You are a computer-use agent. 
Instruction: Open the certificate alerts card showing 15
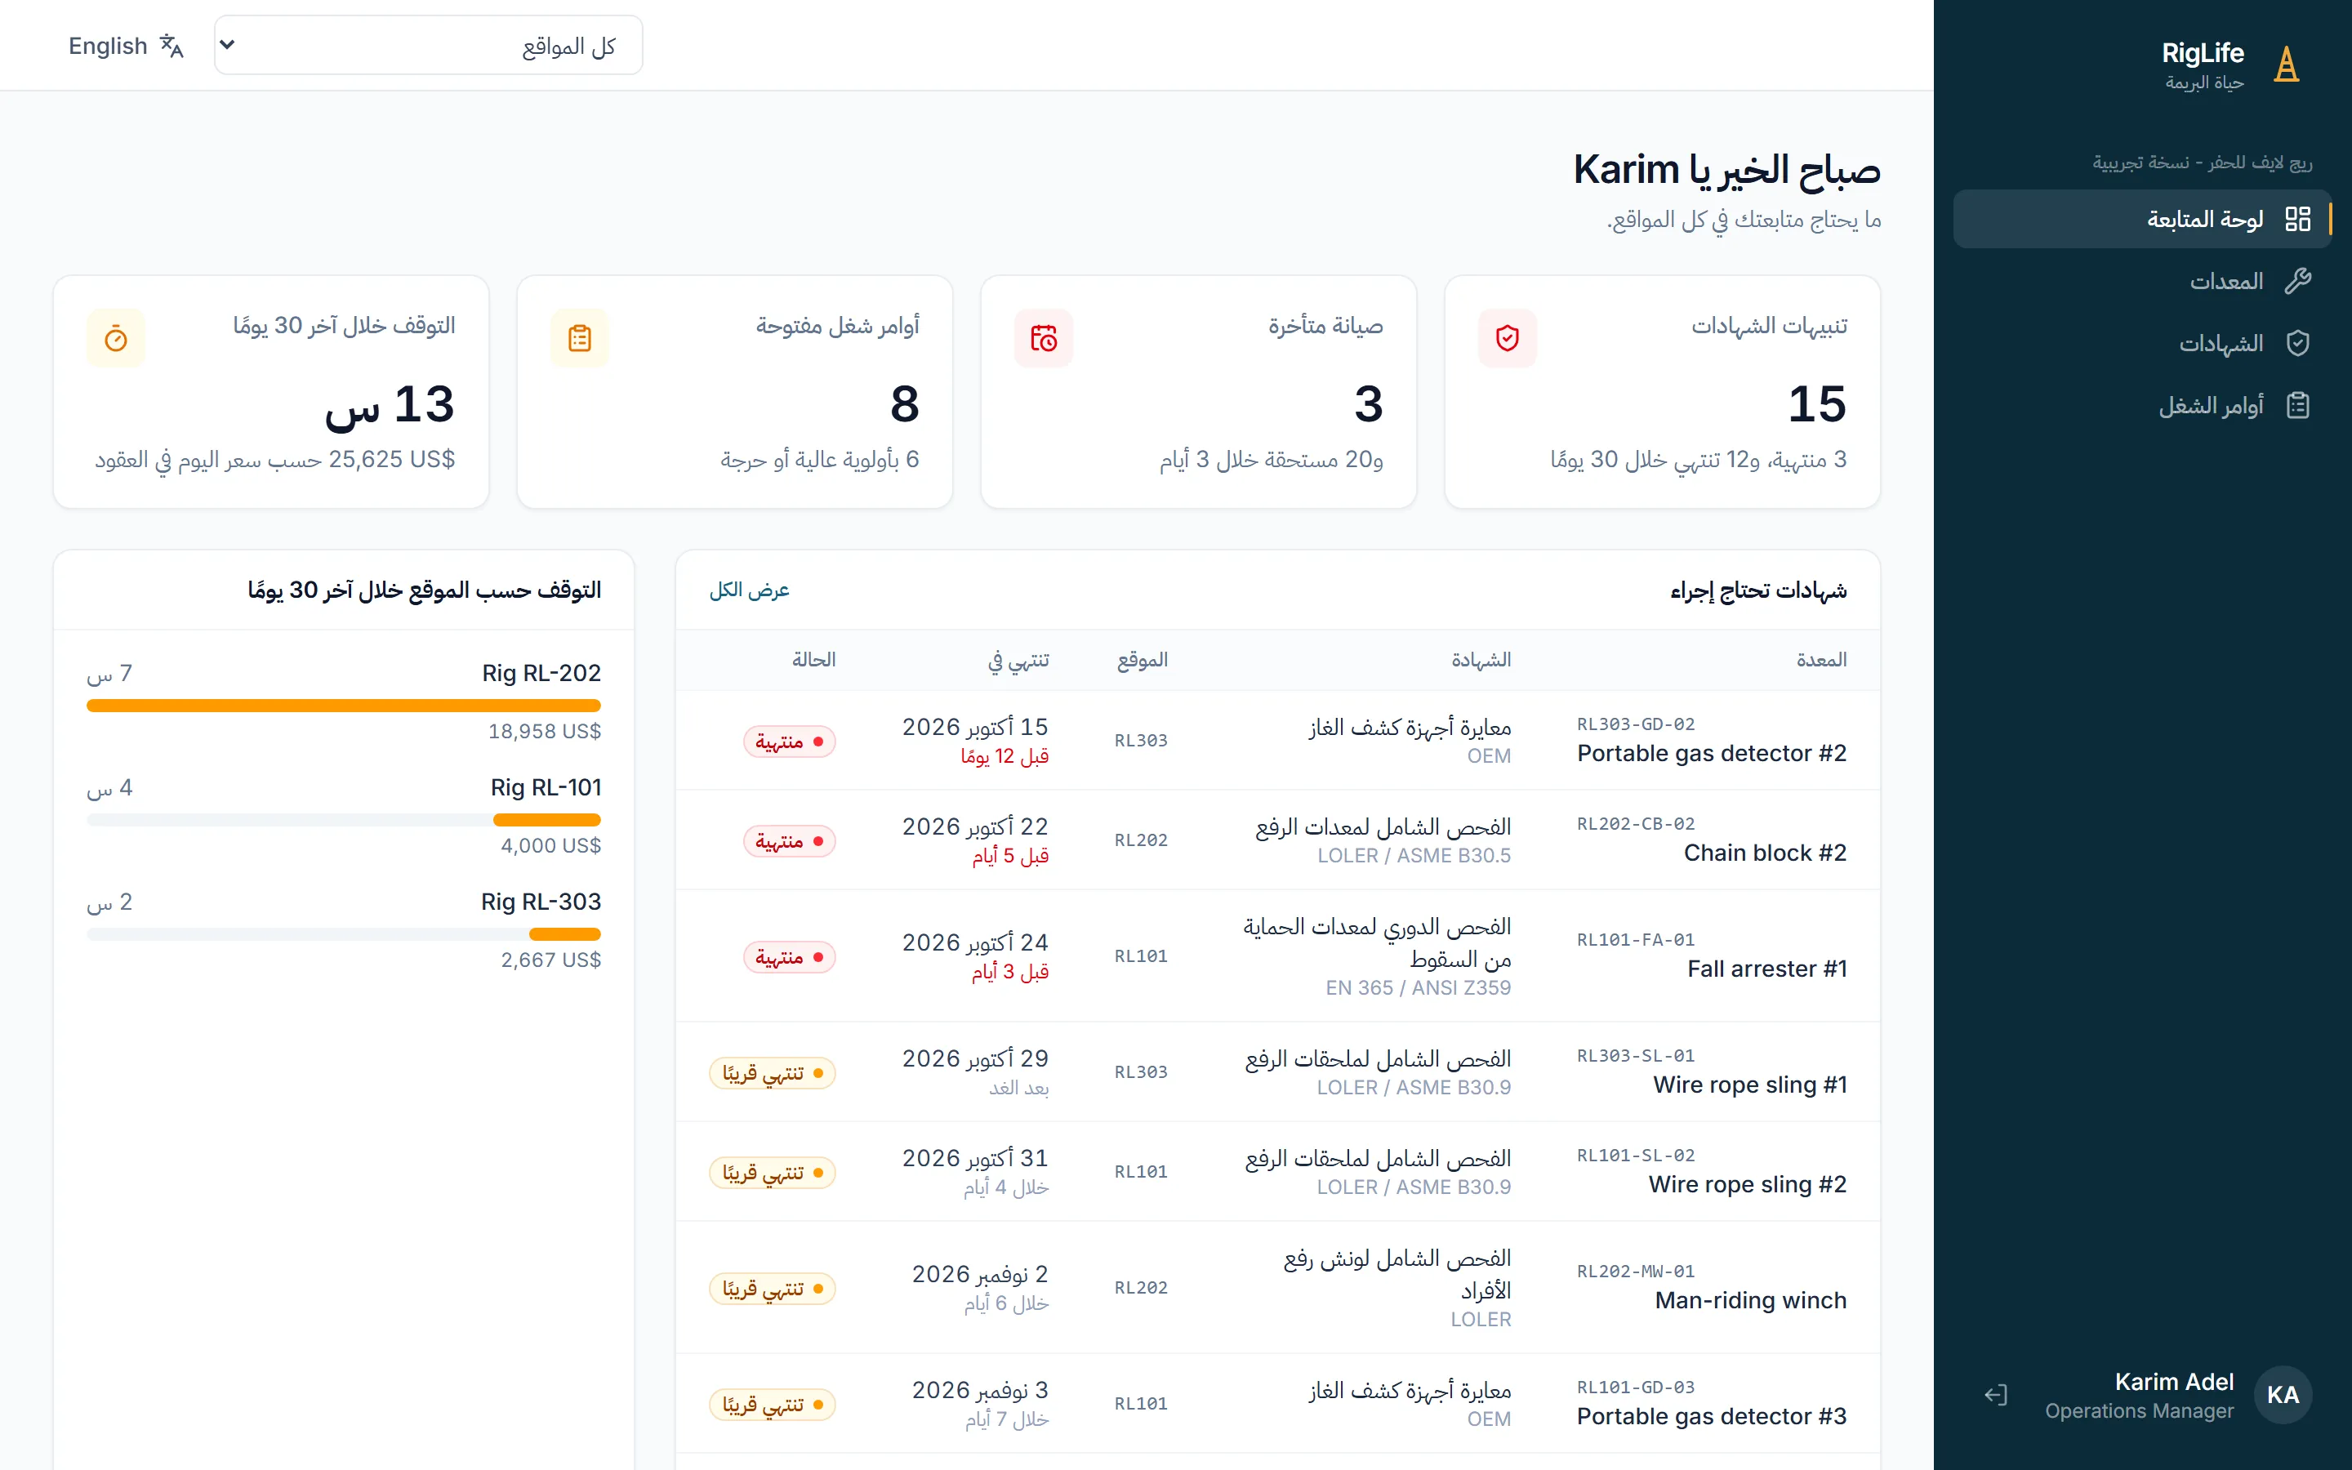point(1662,392)
